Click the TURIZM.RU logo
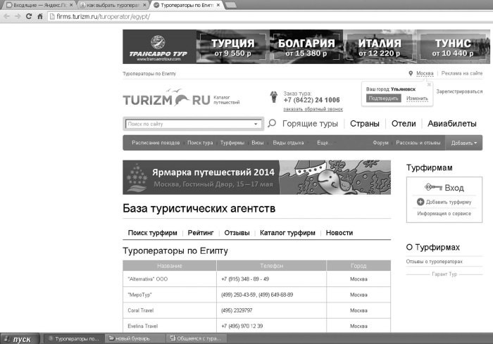Viewport: 493px width, 344px height. tap(167, 98)
